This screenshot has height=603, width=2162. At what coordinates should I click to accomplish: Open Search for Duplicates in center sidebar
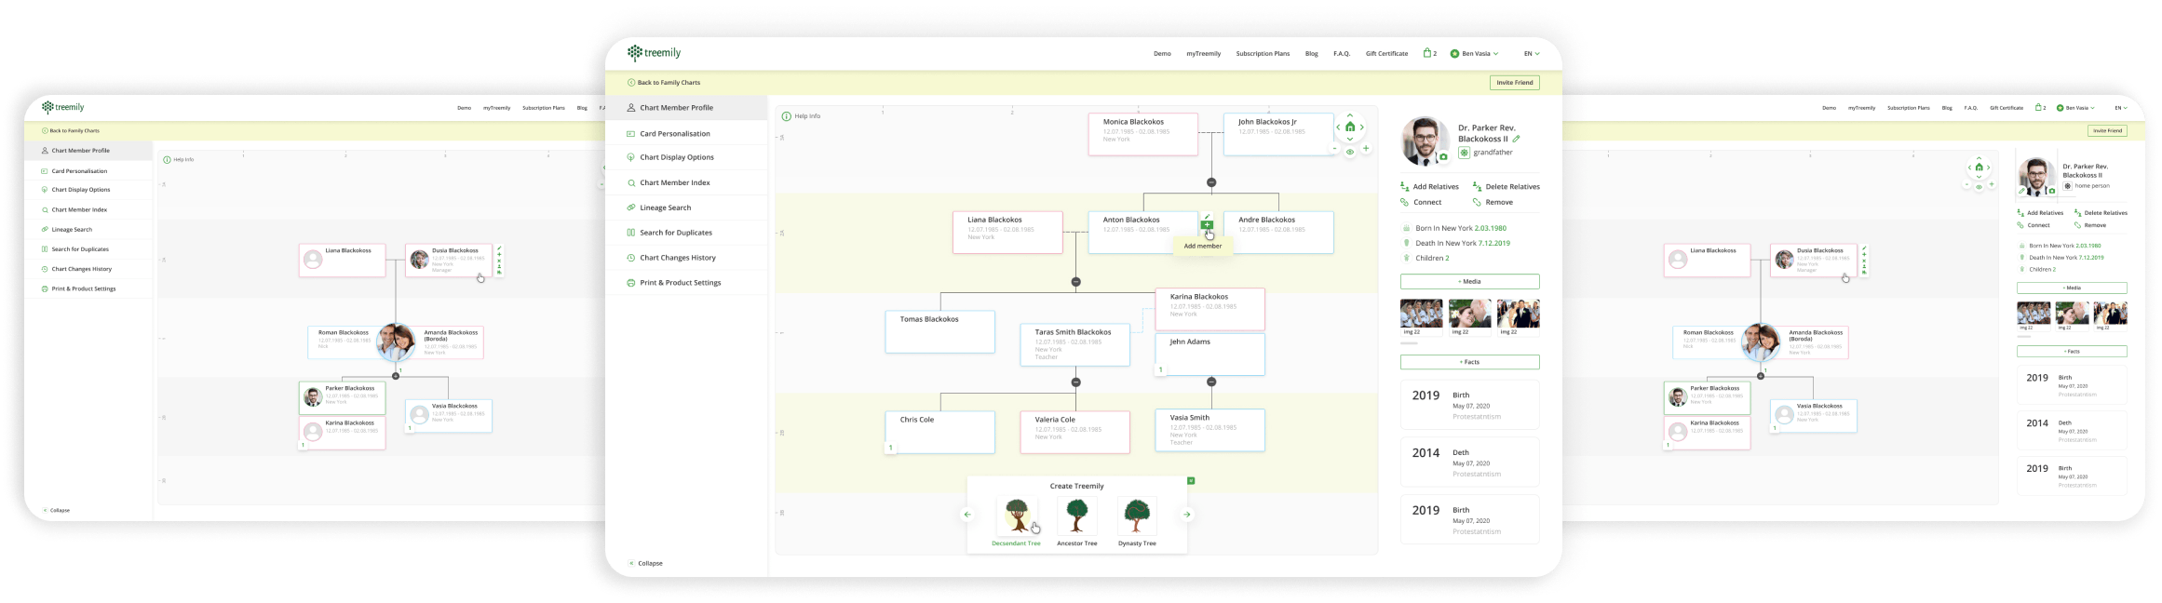[x=686, y=233]
